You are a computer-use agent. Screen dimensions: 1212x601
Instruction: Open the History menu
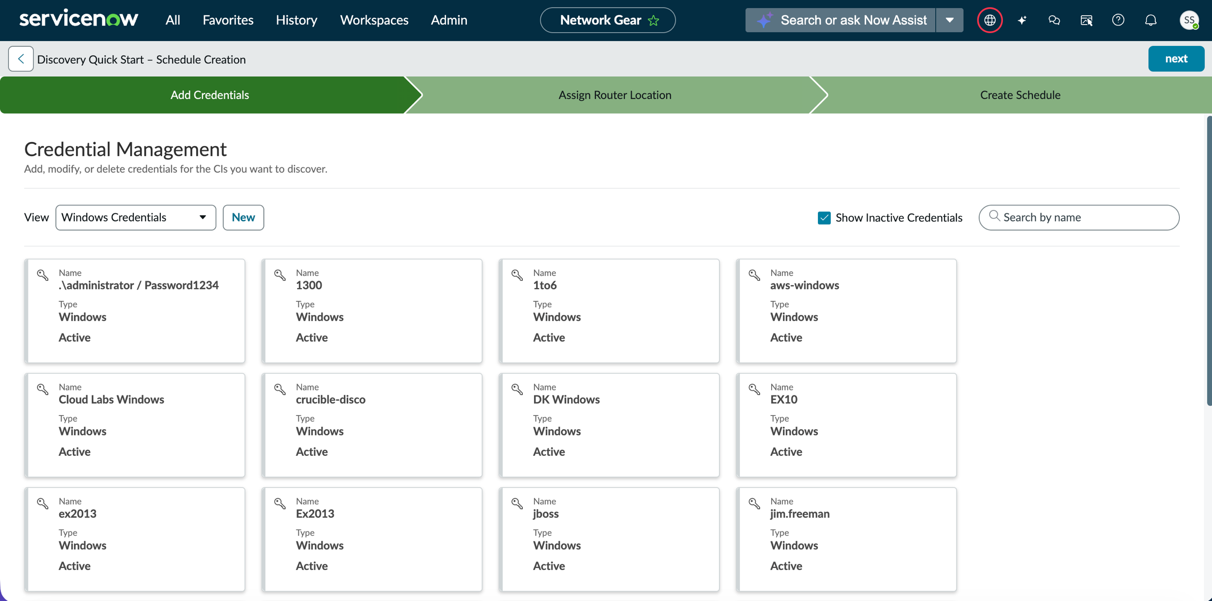[297, 20]
